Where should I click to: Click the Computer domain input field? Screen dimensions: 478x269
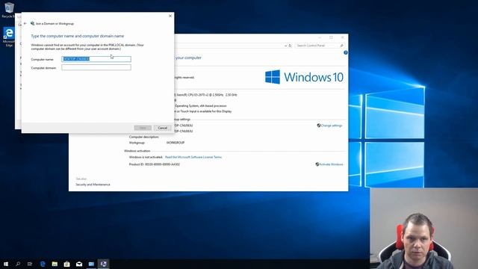96,67
